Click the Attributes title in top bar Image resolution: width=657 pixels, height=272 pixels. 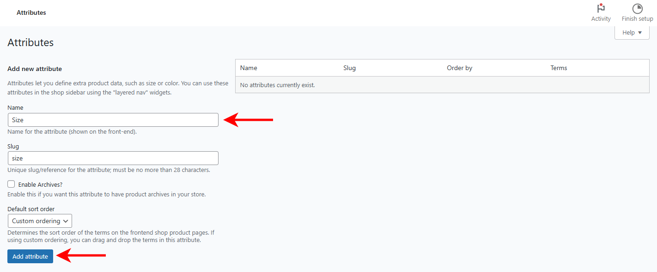pyautogui.click(x=31, y=12)
